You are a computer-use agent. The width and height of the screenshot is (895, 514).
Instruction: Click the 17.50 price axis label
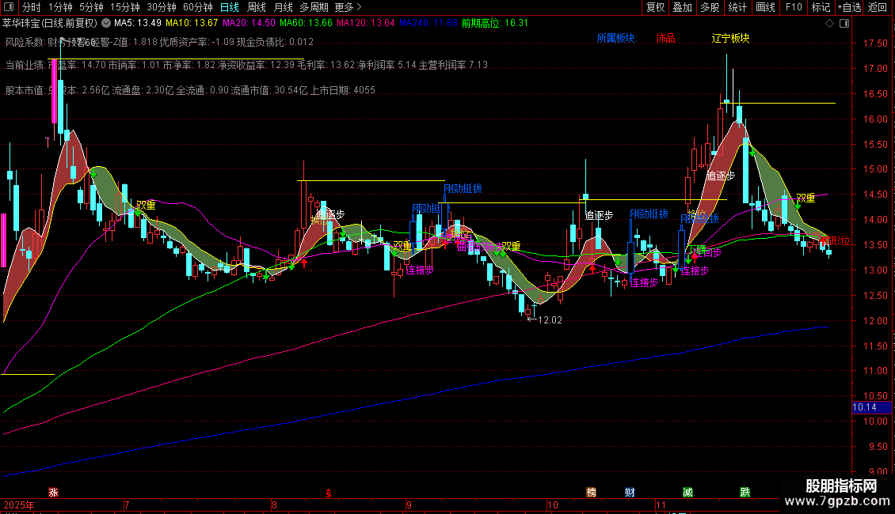[x=875, y=43]
